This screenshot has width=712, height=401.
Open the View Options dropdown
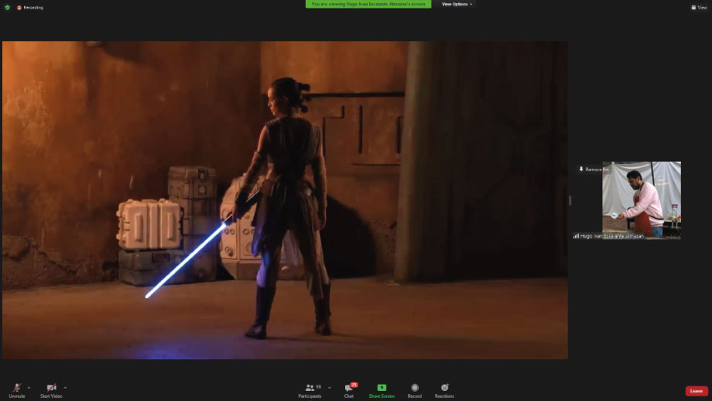[457, 4]
